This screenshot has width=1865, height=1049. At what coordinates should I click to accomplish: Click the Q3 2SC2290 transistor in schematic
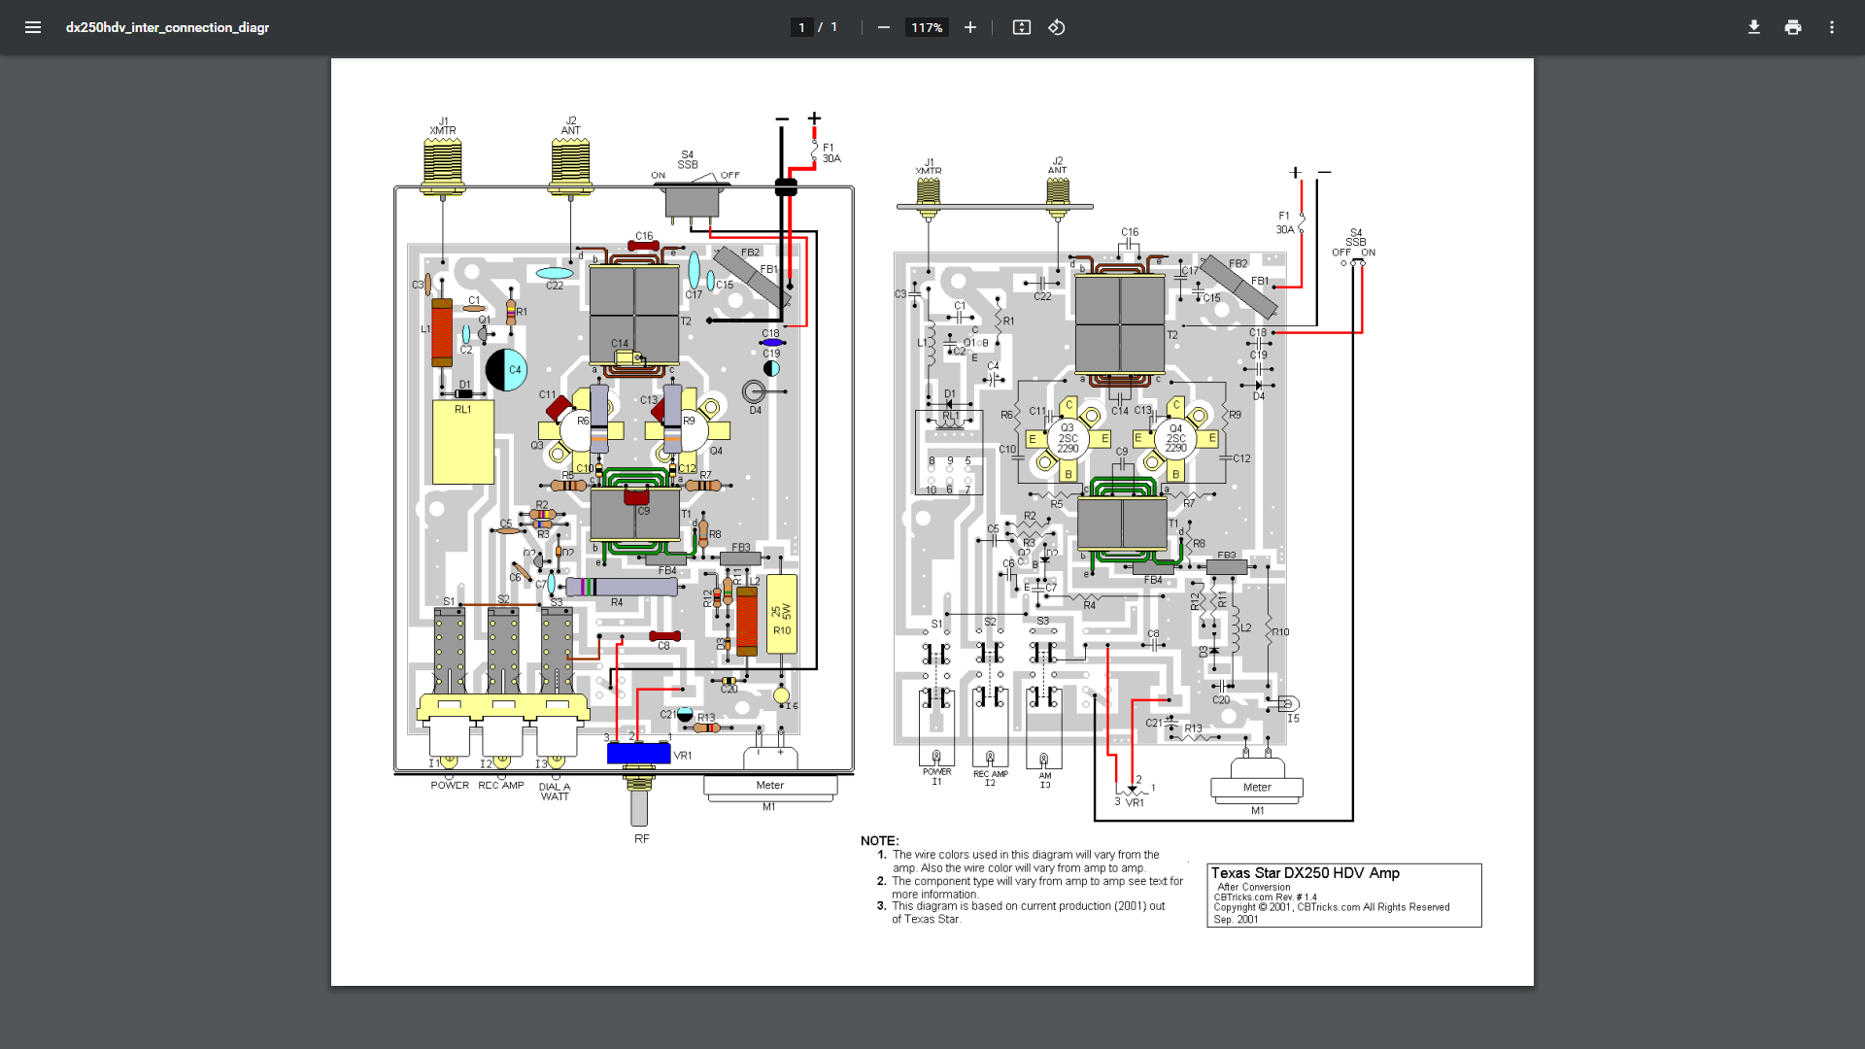tap(1068, 438)
